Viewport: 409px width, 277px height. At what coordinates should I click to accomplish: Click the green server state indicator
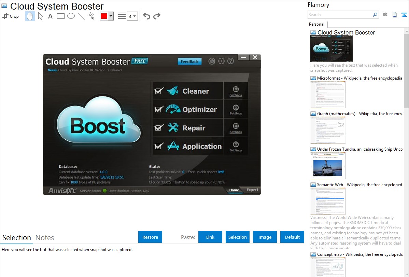point(105,191)
